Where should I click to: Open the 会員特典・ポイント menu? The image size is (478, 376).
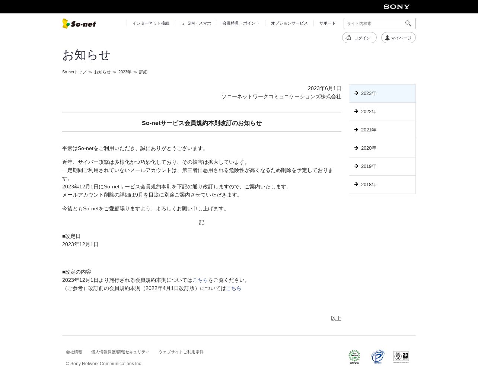pyautogui.click(x=241, y=23)
